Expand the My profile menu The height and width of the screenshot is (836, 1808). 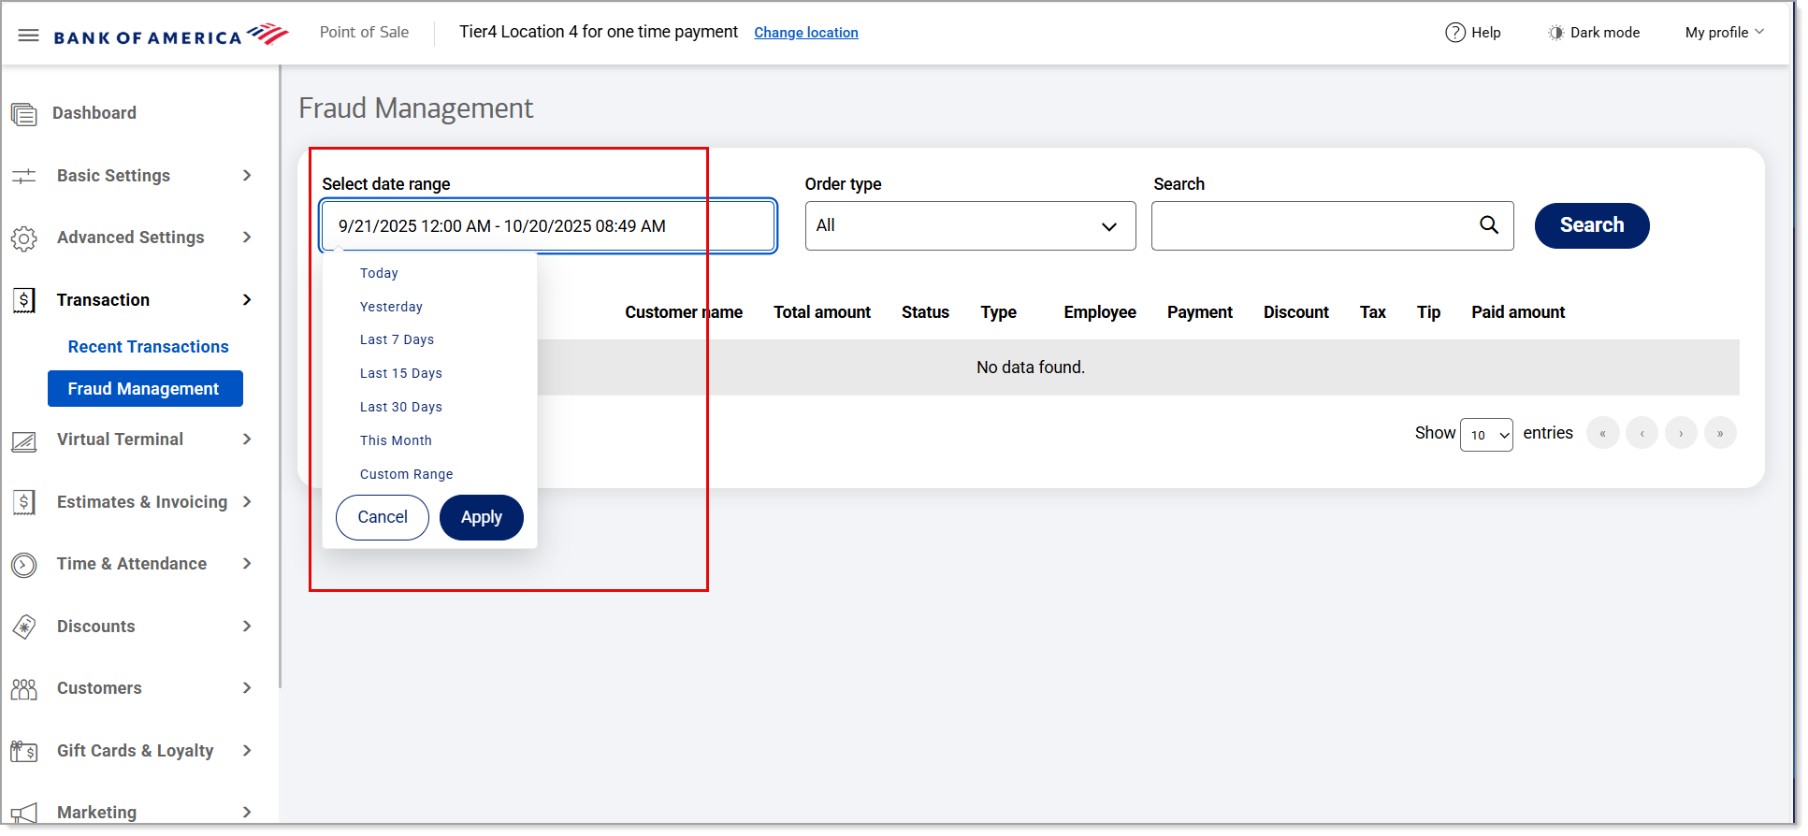[x=1724, y=33]
